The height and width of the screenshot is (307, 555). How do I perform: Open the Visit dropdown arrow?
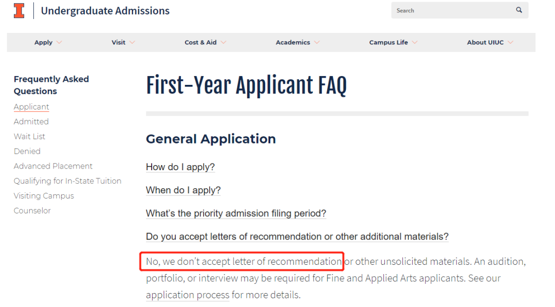coord(132,43)
